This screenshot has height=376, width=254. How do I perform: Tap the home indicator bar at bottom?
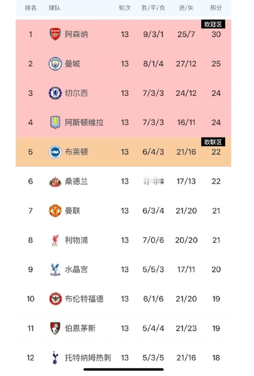point(123,370)
